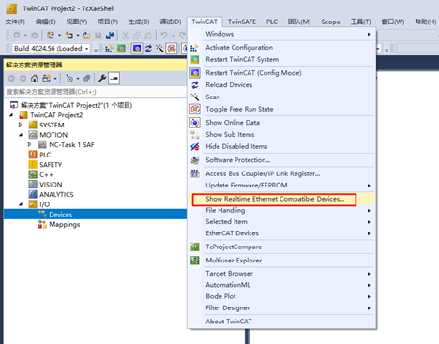Select the Mappings tree item
Screen dimensions: 439x344
tap(65, 224)
